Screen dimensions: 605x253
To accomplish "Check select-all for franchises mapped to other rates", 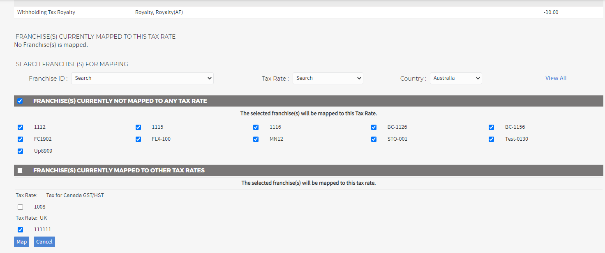I will click(20, 171).
